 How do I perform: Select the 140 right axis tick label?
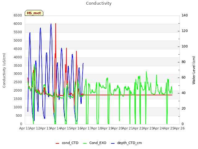click(x=185, y=15)
